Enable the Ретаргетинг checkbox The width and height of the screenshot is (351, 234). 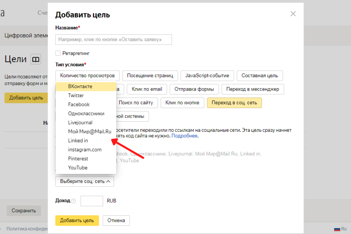coord(58,53)
